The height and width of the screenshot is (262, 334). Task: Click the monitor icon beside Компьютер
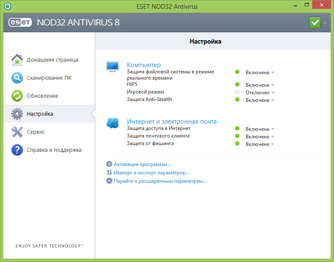[113, 67]
